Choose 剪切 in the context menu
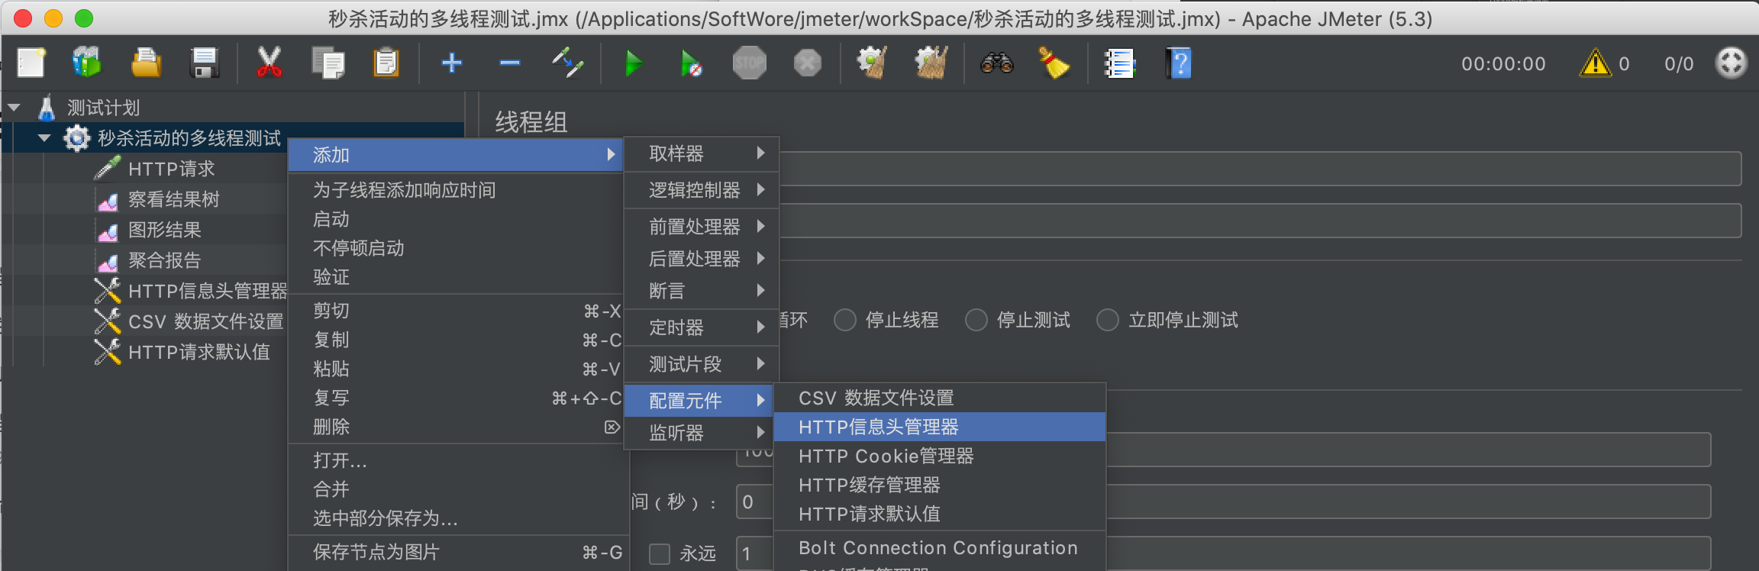The height and width of the screenshot is (571, 1759). coord(456,311)
